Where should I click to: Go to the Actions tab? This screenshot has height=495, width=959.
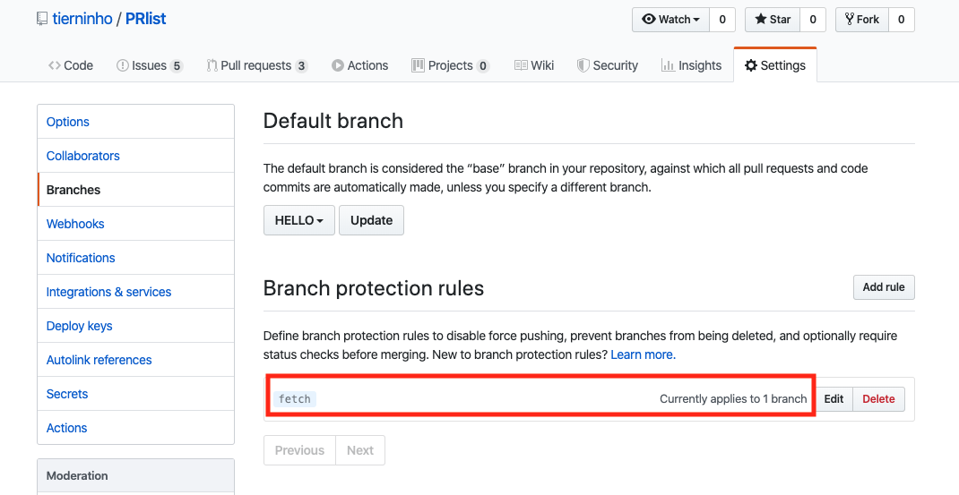point(359,65)
